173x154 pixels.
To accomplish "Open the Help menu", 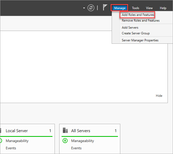I will pos(163,8).
